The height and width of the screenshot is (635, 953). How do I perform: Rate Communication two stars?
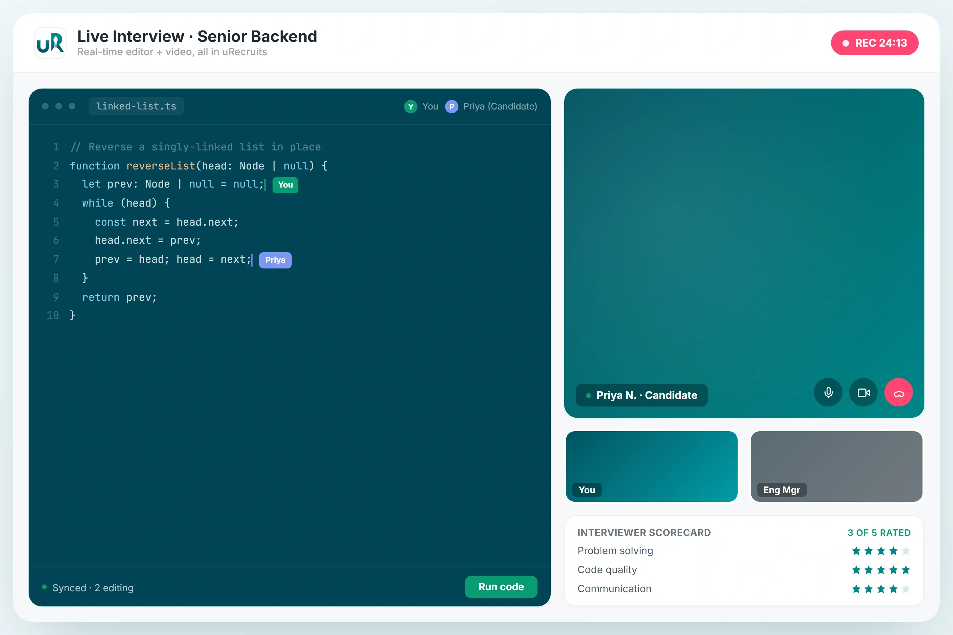[869, 589]
